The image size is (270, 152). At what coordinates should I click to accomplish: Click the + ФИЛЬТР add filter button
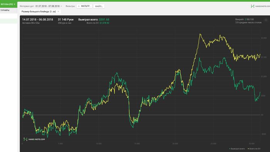pos(84,6)
